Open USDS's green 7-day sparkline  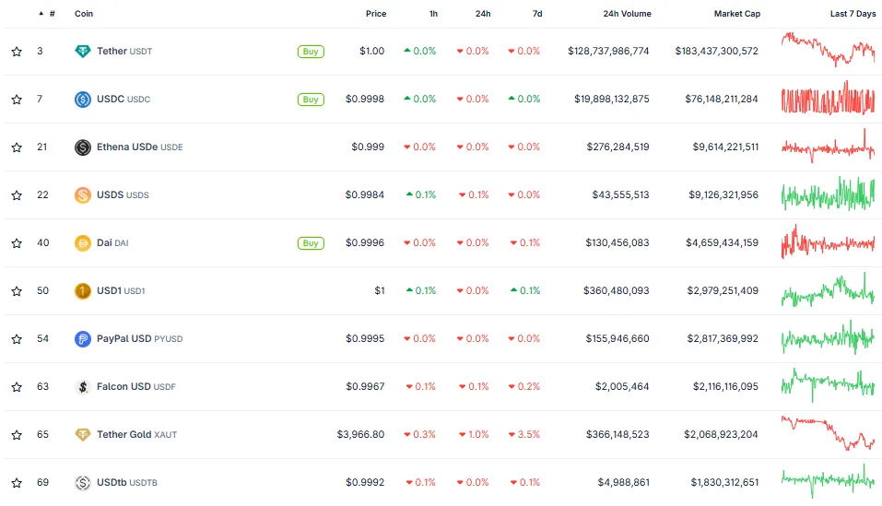coord(828,194)
